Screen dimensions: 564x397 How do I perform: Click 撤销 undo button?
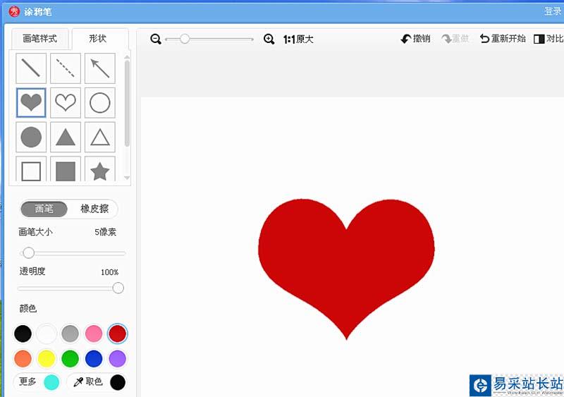pos(415,39)
